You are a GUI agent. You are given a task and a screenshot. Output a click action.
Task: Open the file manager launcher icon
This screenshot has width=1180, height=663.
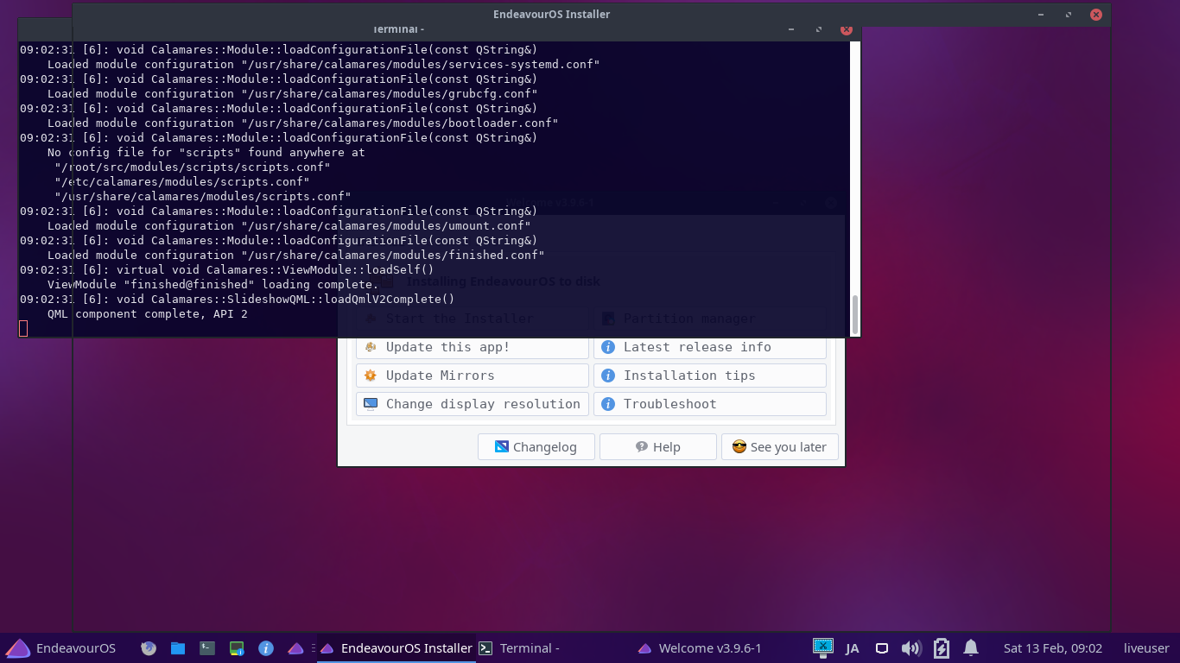coord(178,648)
